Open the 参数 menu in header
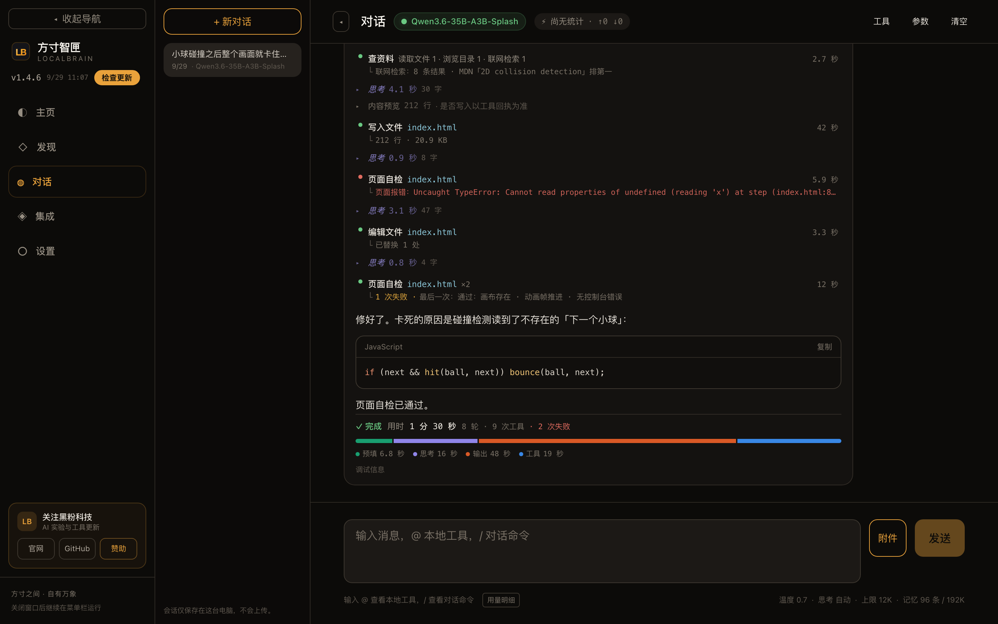The height and width of the screenshot is (624, 998). [x=920, y=21]
